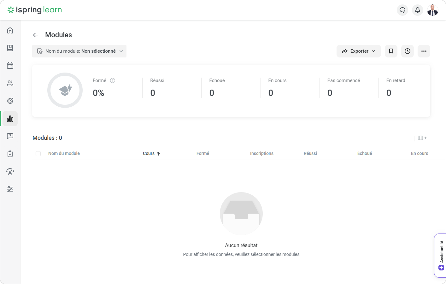This screenshot has height=284, width=446.
Task: Click the Inscriptions column header
Action: pos(262,153)
